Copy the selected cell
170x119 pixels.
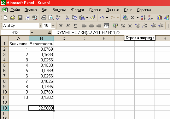[74, 18]
